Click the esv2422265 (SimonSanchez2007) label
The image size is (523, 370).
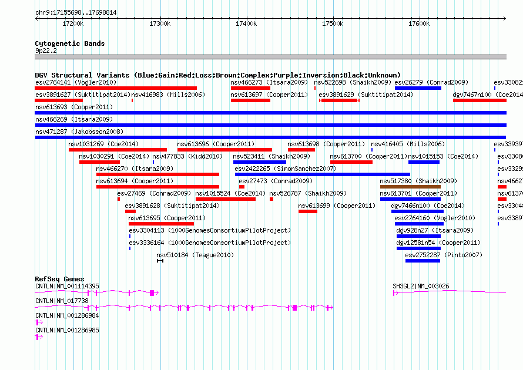pos(286,169)
